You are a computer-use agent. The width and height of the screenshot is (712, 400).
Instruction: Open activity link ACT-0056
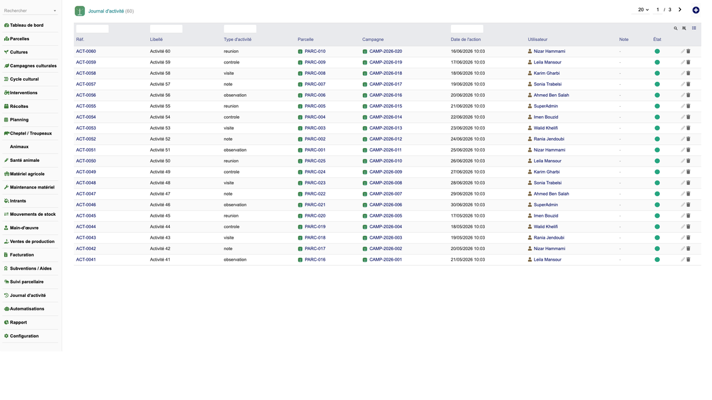[x=86, y=95]
